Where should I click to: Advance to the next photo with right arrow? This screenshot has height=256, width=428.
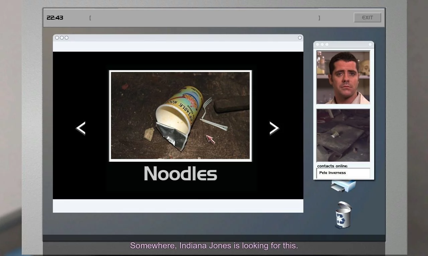click(x=274, y=128)
